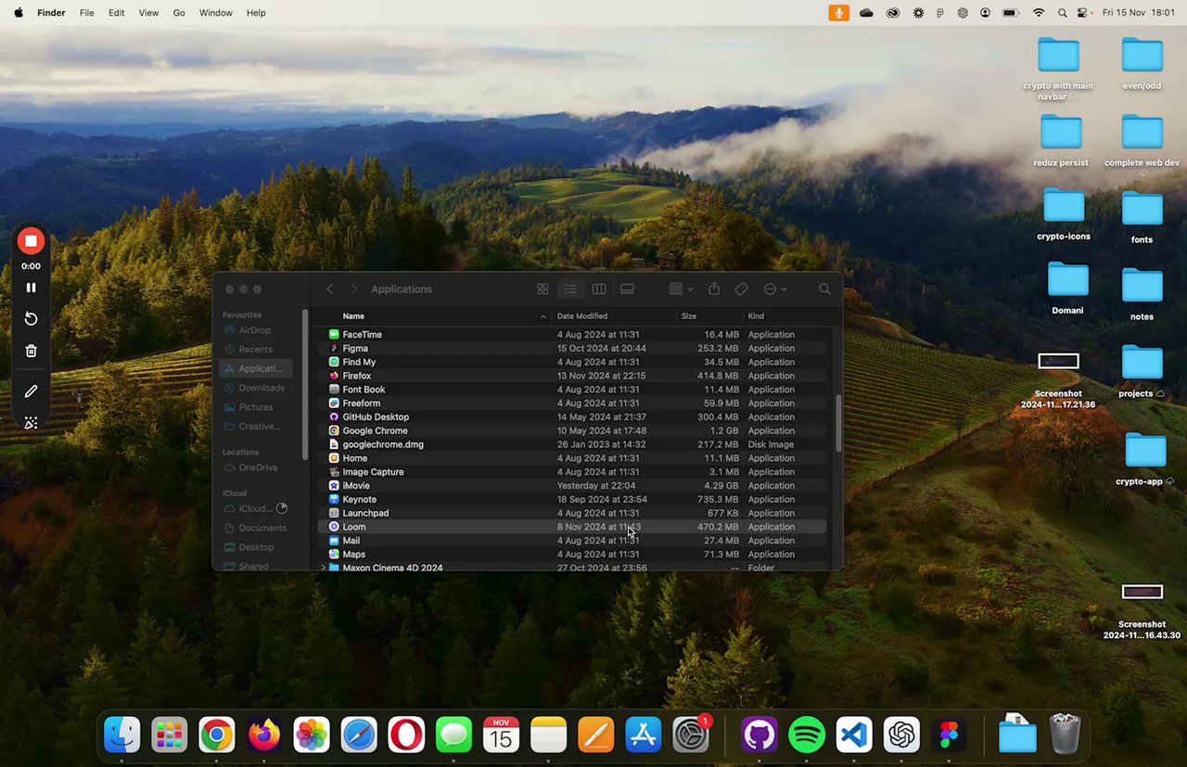Open the View menu in menu bar
This screenshot has height=767, width=1187.
148,13
